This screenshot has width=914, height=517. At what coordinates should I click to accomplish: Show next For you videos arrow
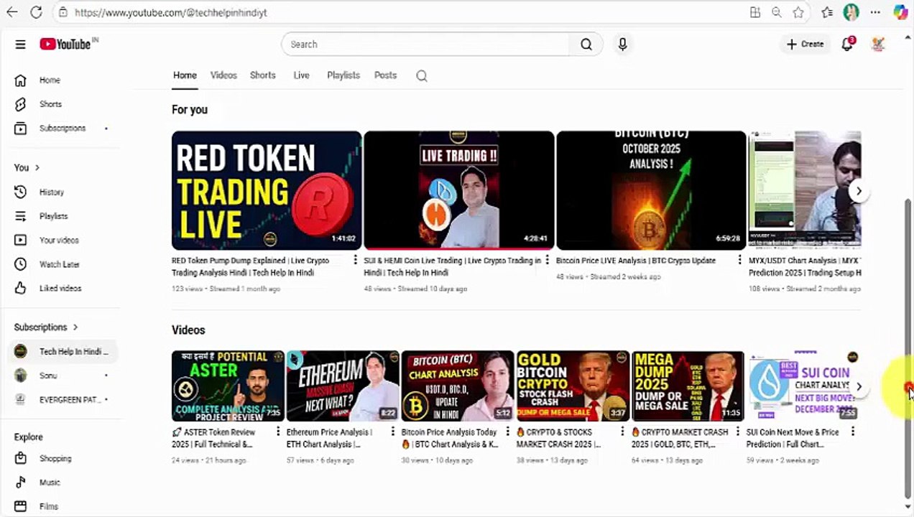point(859,191)
